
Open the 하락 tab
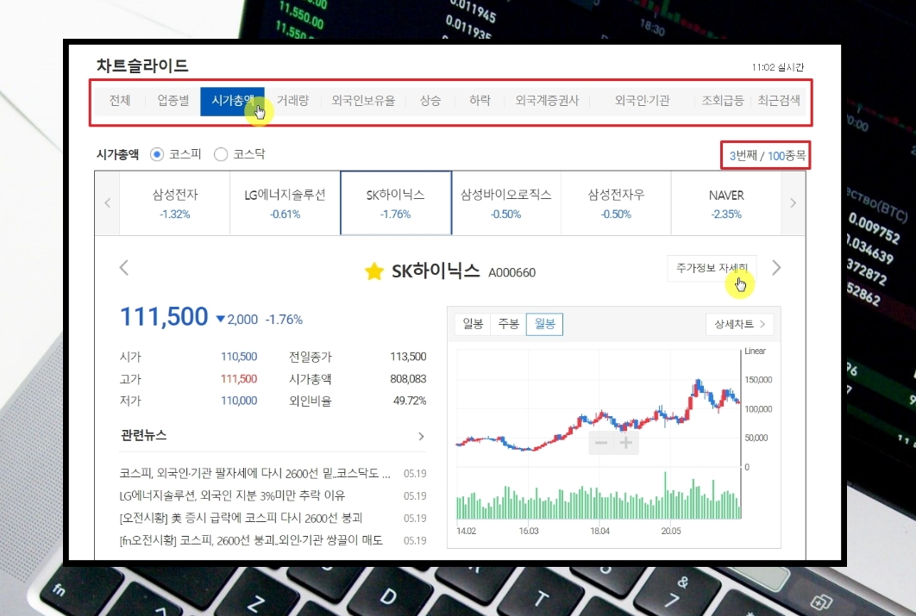(480, 101)
